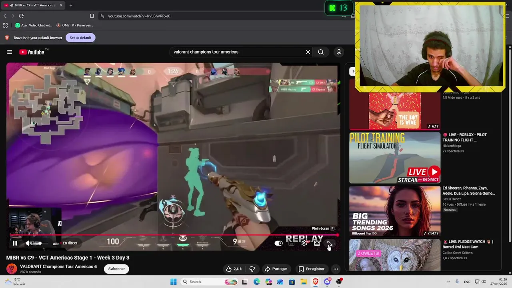Screen dimensions: 512x288
Task: Save video with Enregistrer button
Action: point(311,269)
